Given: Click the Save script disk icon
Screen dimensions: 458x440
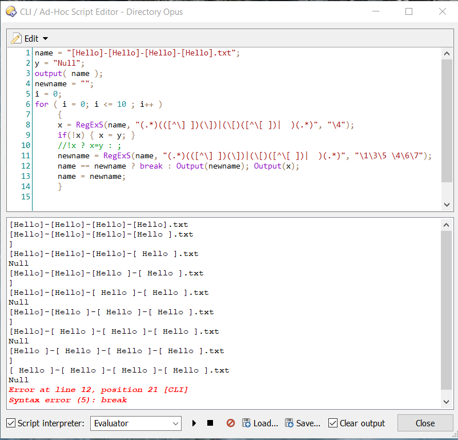Looking at the screenshot, I should (289, 423).
